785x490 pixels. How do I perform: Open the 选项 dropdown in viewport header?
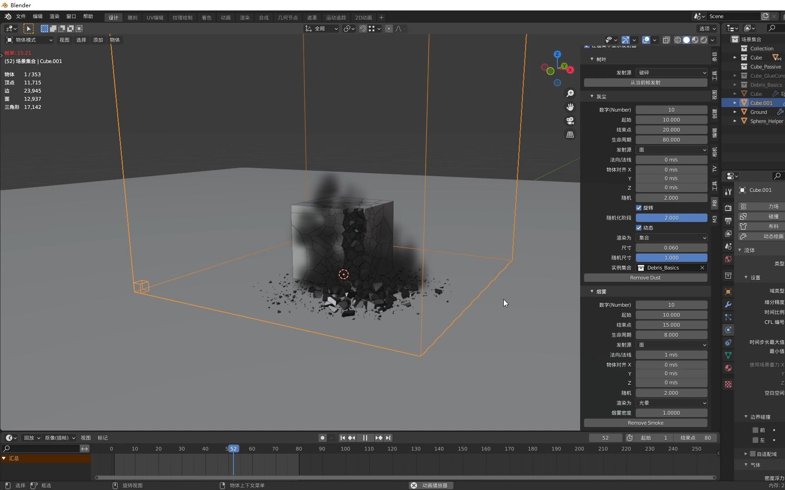tap(707, 28)
